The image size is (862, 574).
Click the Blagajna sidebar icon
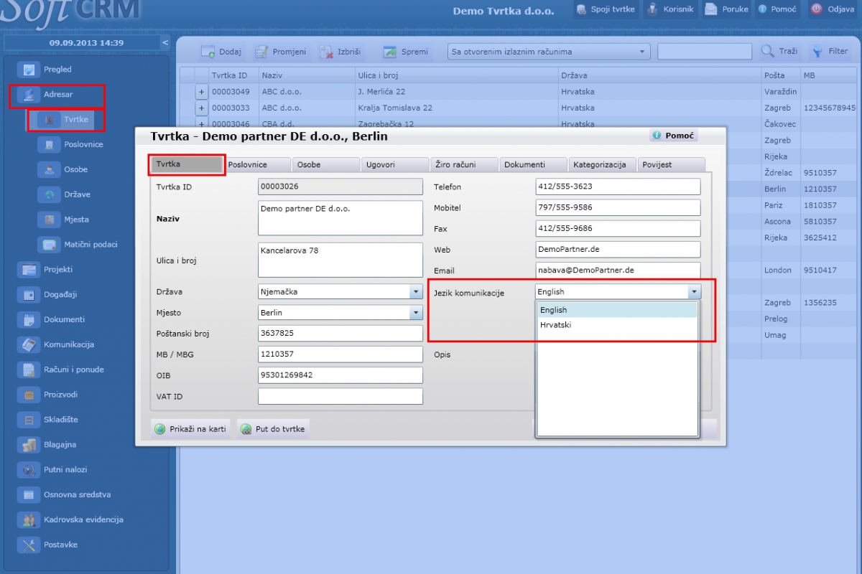(x=29, y=445)
